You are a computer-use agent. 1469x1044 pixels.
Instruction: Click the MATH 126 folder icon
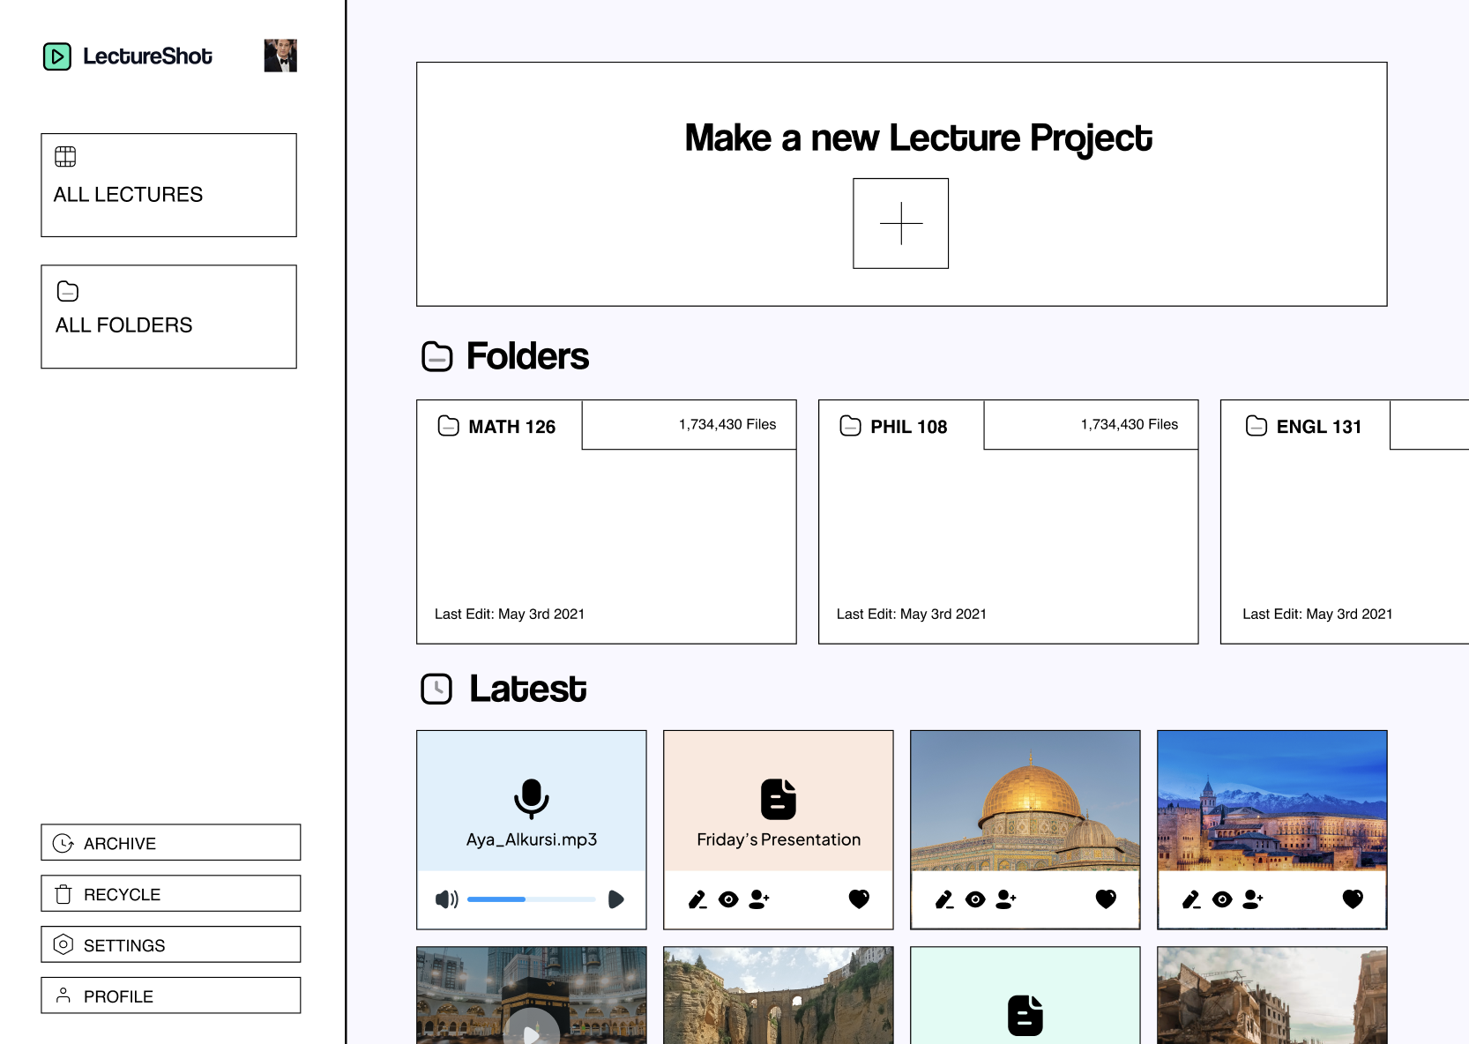449,426
